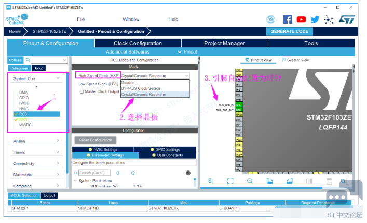Go to previous search result in parameters
367x223 pixels.
coord(118,173)
